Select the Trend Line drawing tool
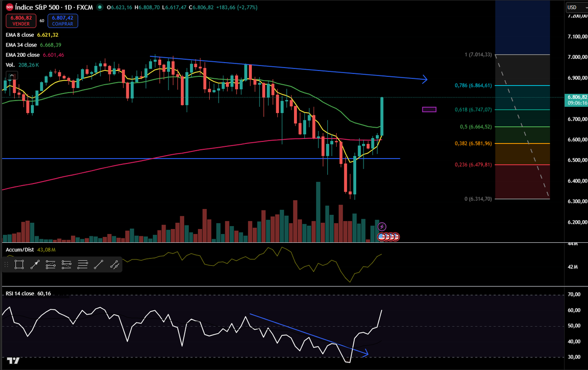Screen dimensions: 588x370 tap(98, 264)
